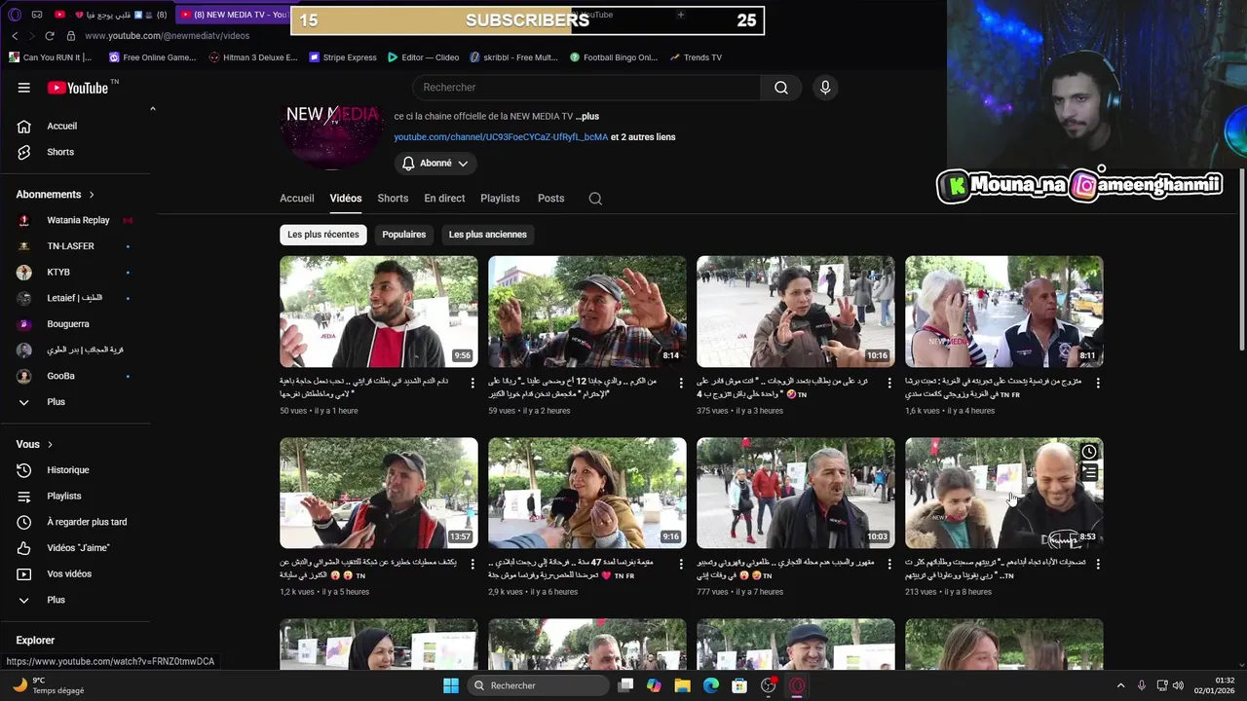
Task: Switch to the Playlists channel tab
Action: tap(500, 199)
